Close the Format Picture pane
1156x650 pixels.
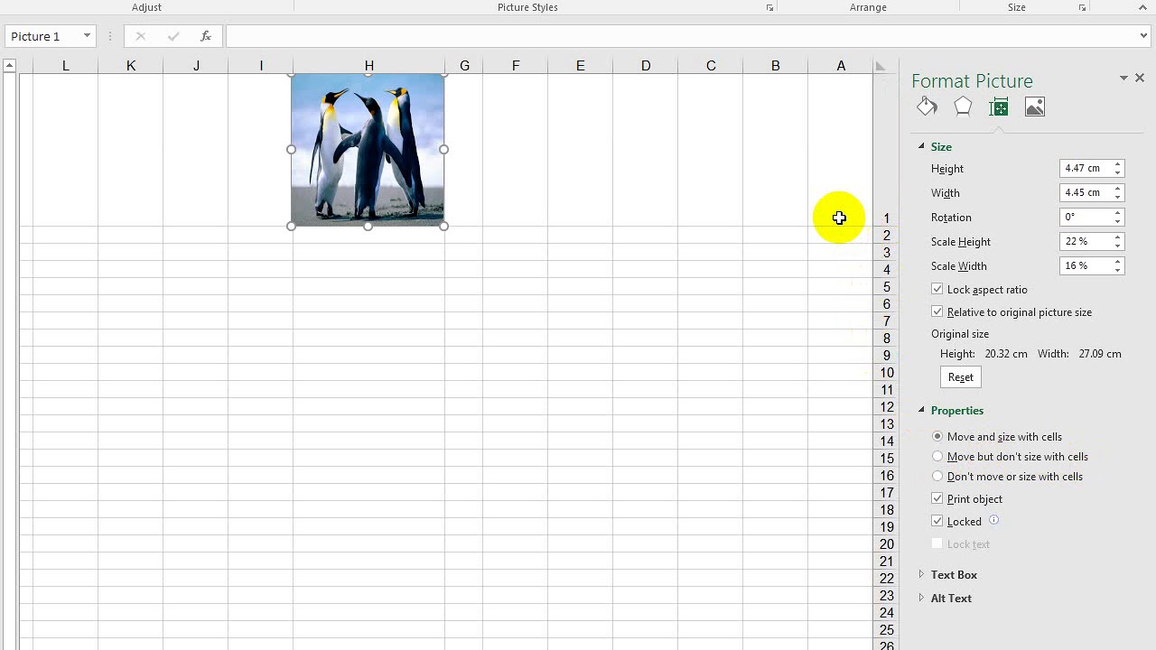click(1140, 79)
